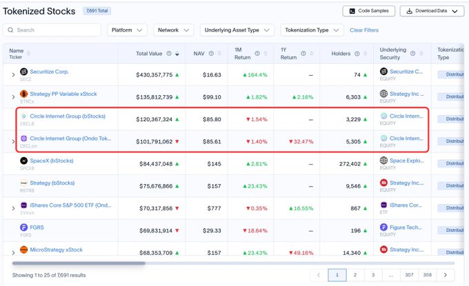Screen dimensions: 469x286
Task: Expand the MicroStrategy xStock row
Action: pyautogui.click(x=13, y=253)
